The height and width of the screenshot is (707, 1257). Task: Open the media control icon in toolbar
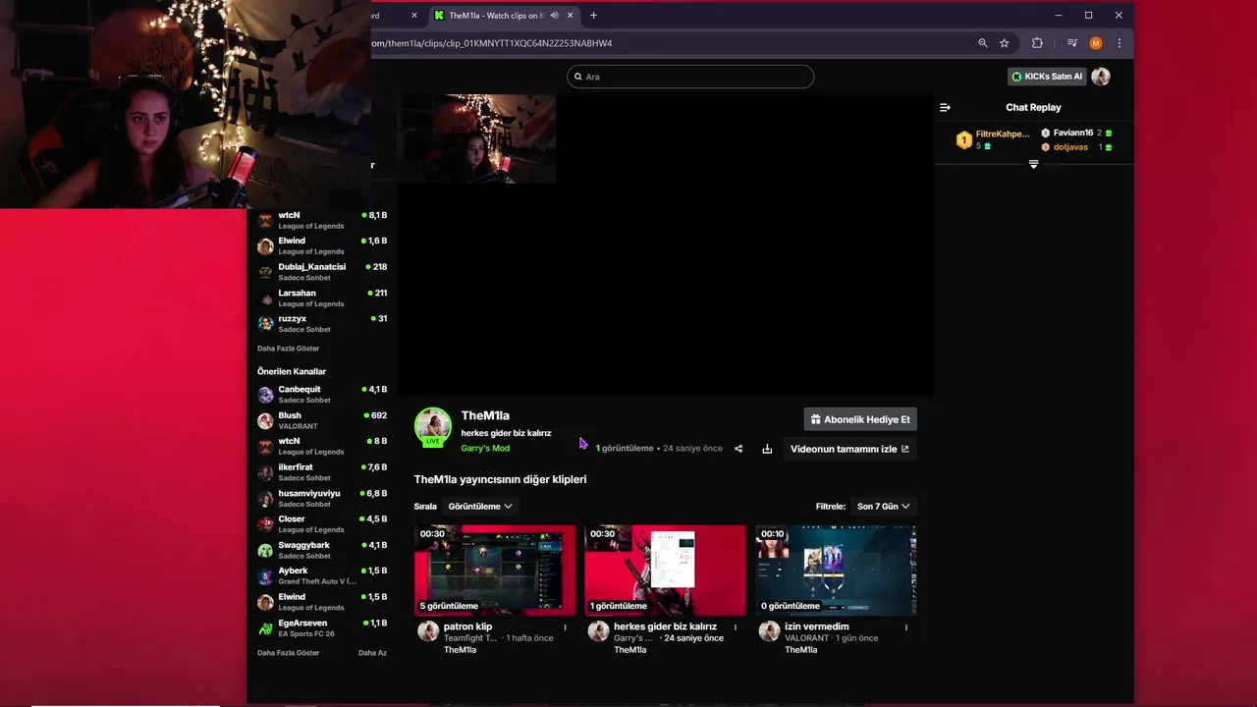[1071, 43]
